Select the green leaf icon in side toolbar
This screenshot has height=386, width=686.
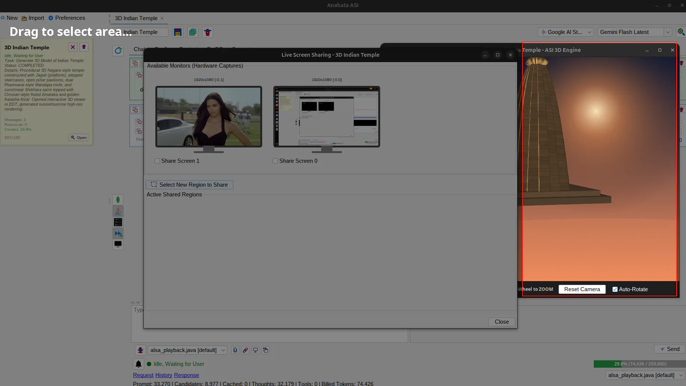click(x=118, y=200)
